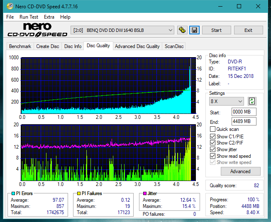The width and height of the screenshot is (271, 222).
Task: Click the Start button
Action: click(x=216, y=30)
